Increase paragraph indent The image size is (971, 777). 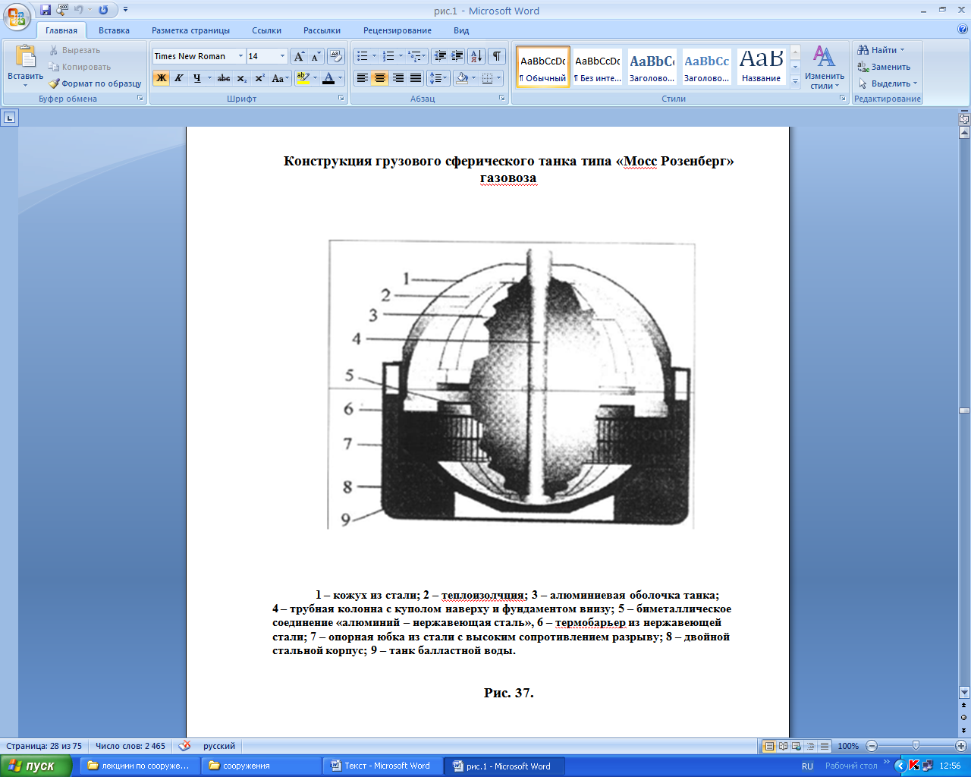click(457, 56)
